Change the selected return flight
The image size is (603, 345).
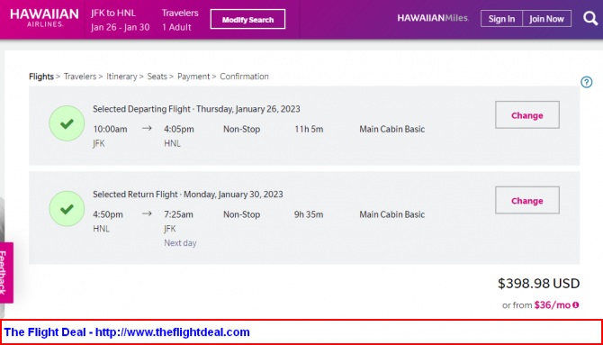[x=527, y=201]
